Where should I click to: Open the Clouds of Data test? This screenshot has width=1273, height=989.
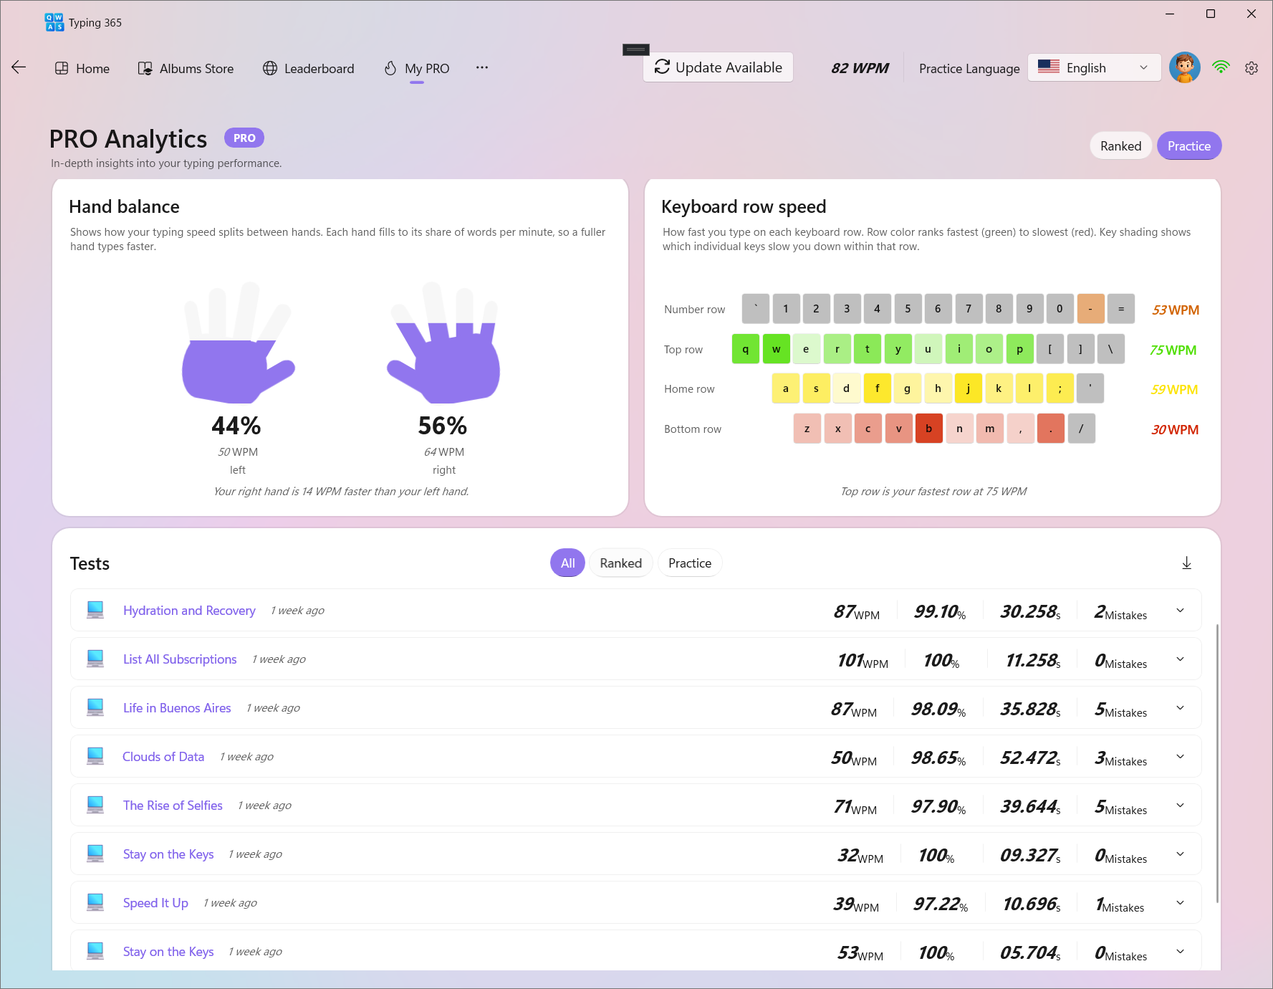point(163,757)
